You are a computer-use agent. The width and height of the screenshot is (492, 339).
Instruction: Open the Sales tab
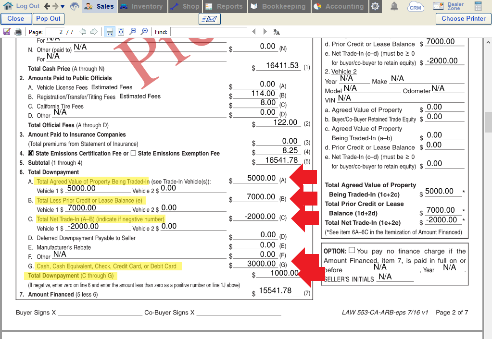(100, 6)
